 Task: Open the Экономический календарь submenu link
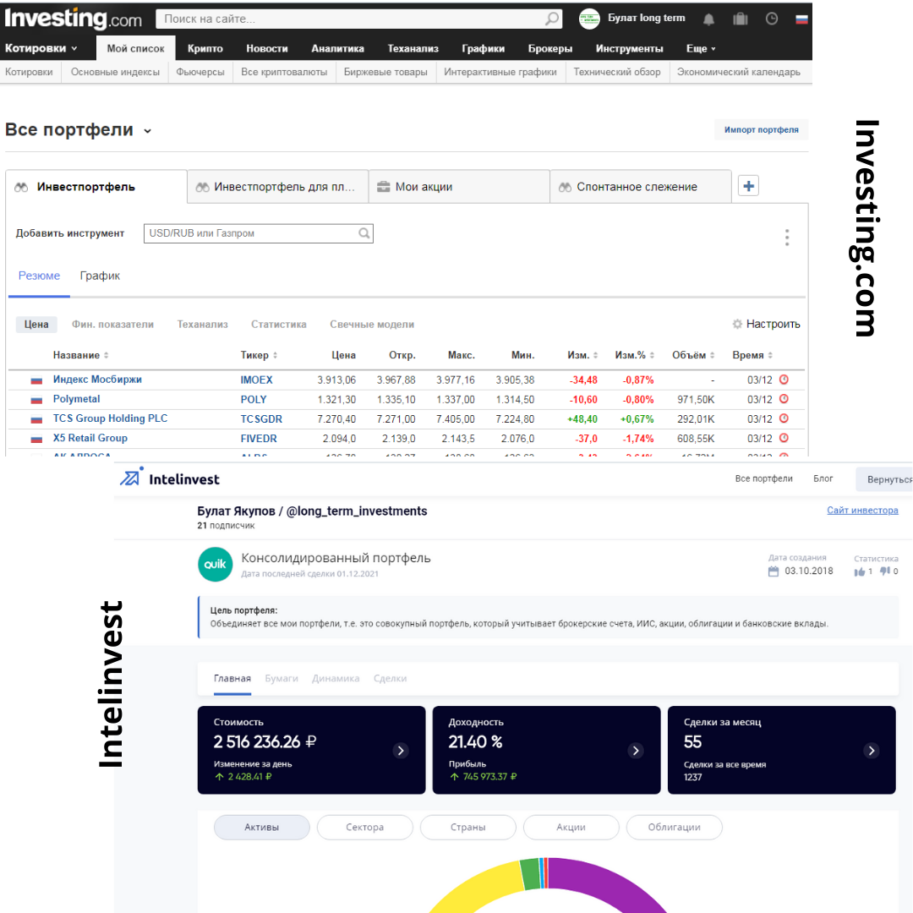738,72
